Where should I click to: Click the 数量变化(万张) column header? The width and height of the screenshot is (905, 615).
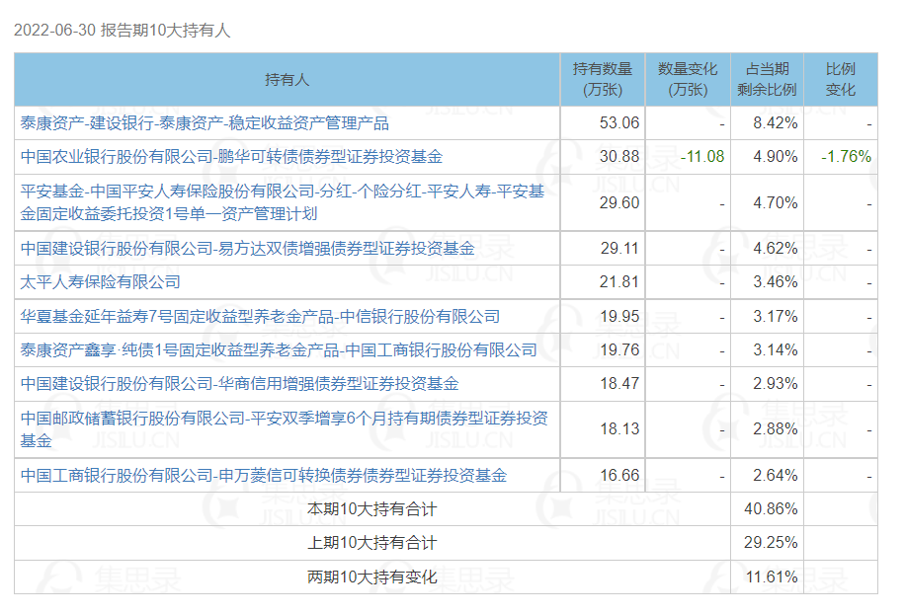tap(688, 80)
